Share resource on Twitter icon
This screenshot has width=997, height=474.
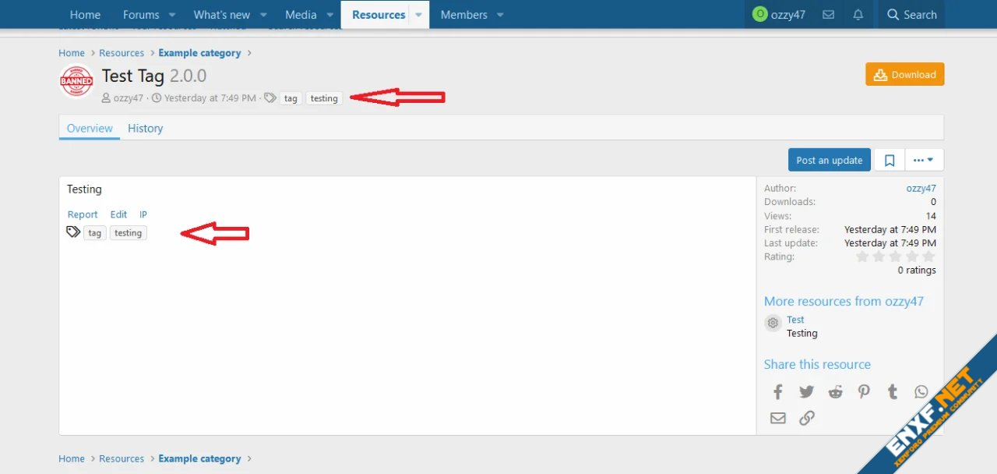(x=806, y=392)
